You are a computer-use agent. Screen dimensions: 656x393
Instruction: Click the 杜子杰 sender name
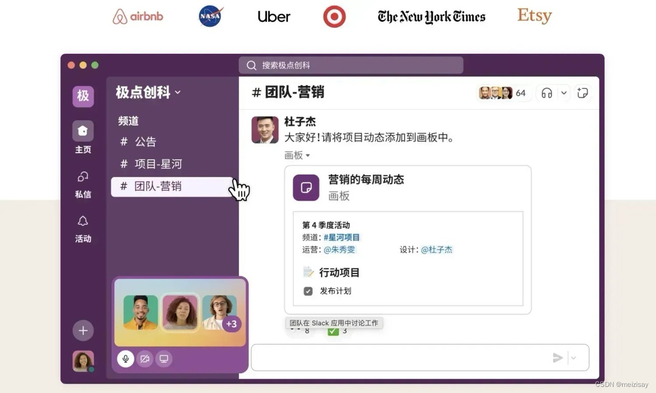(300, 122)
